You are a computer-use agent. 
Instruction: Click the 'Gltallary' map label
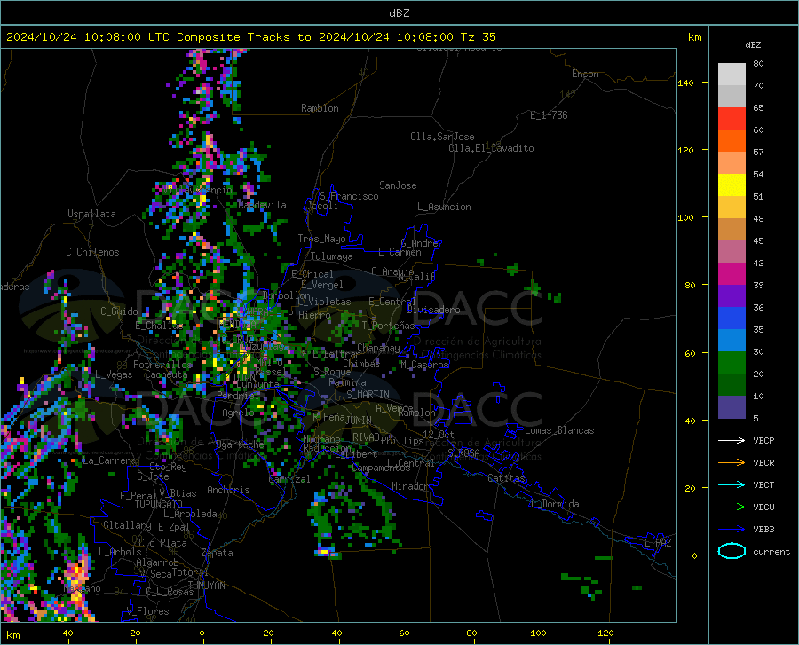coord(127,525)
